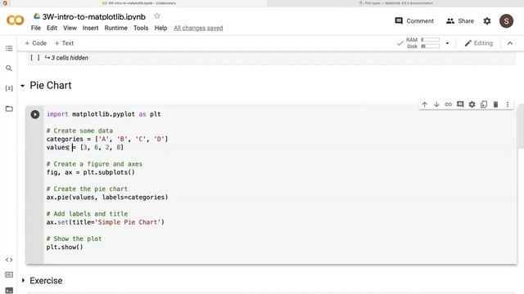The height and width of the screenshot is (294, 524).
Task: Add a new Text cell
Action: pyautogui.click(x=64, y=43)
